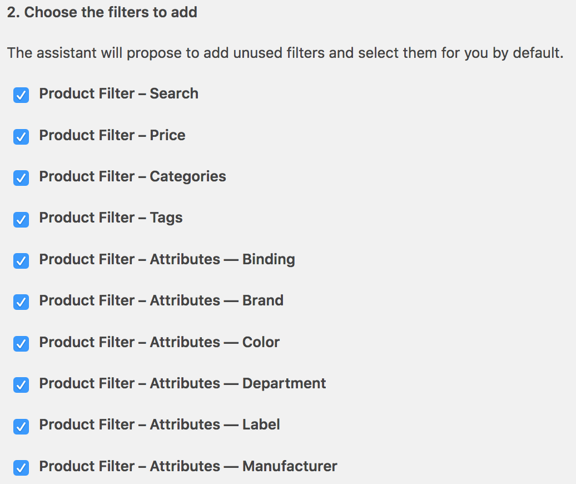Click the 'Attributes — Binding' label text
The width and height of the screenshot is (576, 484).
click(x=167, y=259)
